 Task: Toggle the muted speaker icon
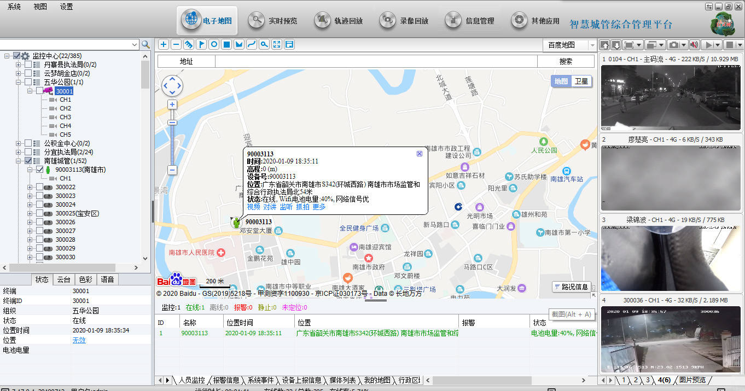coord(694,45)
